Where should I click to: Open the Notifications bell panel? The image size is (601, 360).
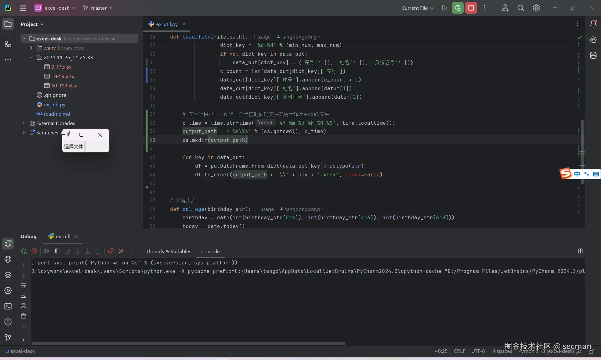593,24
